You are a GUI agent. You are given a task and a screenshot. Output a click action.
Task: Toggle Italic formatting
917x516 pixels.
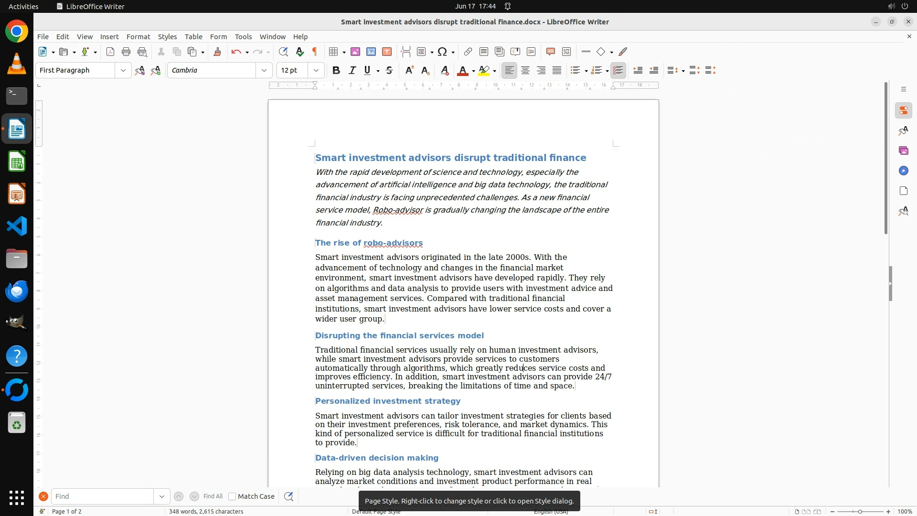pyautogui.click(x=352, y=71)
